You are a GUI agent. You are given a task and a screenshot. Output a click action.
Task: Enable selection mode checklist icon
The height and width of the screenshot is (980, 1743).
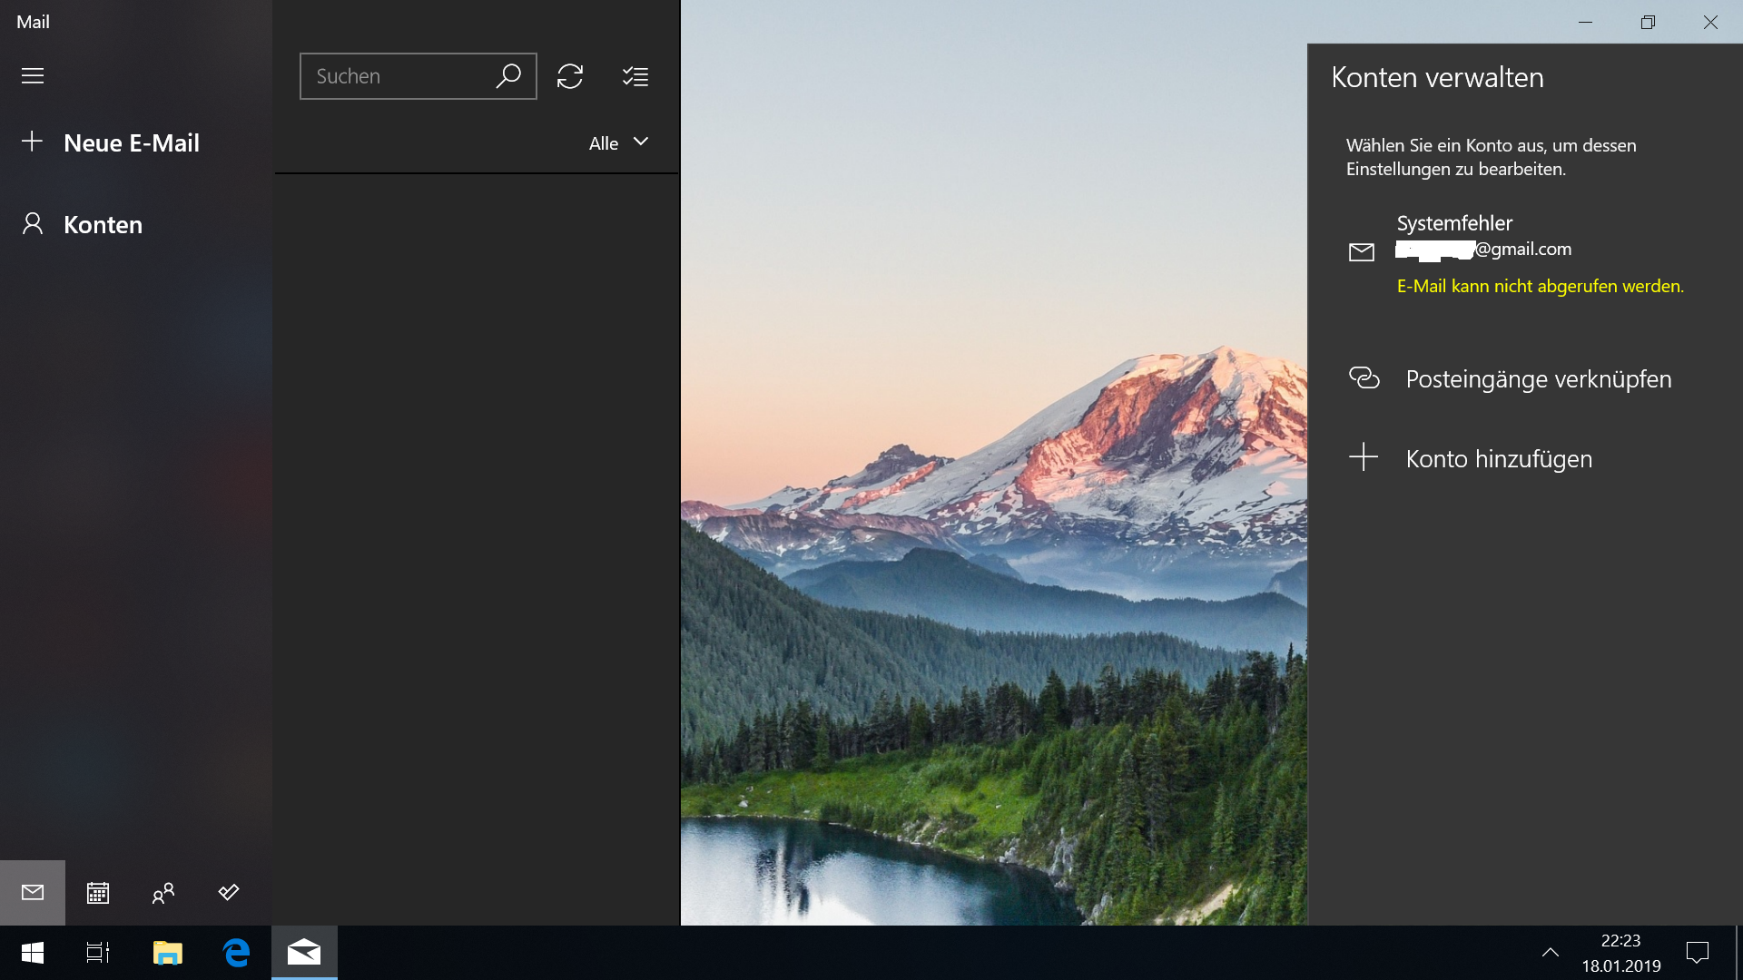tap(635, 76)
